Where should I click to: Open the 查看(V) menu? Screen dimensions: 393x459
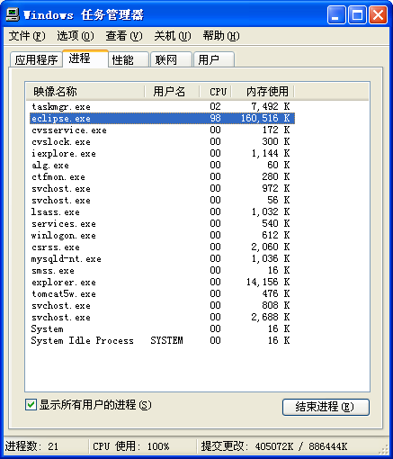124,36
